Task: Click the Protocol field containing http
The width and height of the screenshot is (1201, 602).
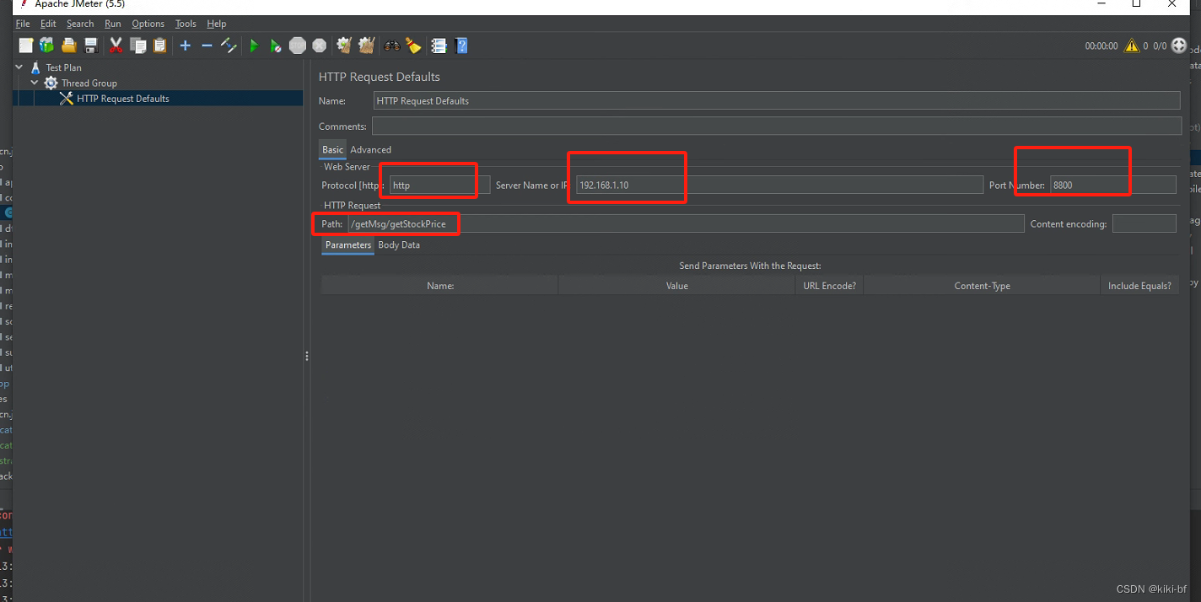Action: point(439,185)
